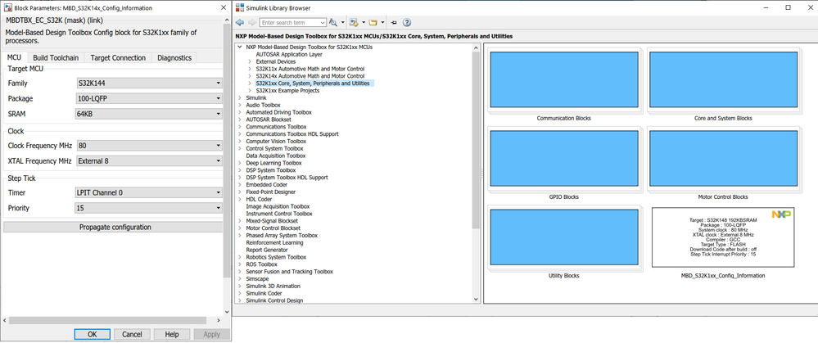Click the search binoculars icon
Screen dimensions: 818x343
coord(332,22)
